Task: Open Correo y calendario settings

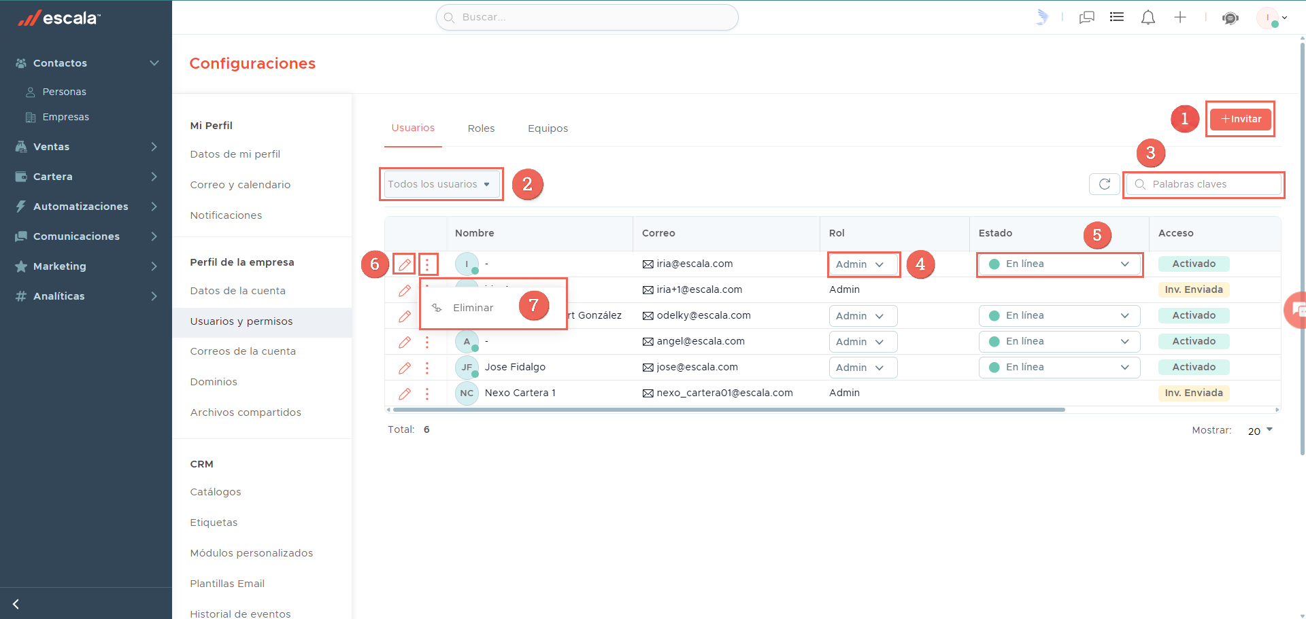Action: (240, 185)
